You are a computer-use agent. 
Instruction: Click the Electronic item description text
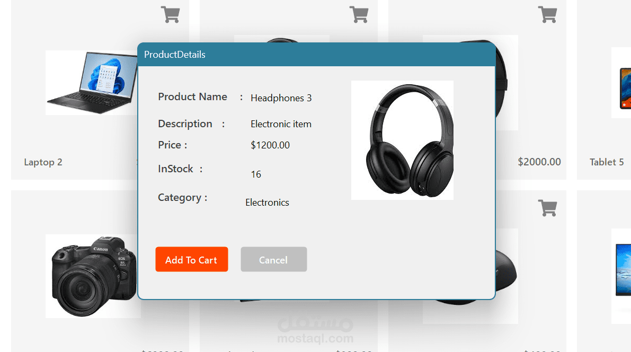coord(281,124)
